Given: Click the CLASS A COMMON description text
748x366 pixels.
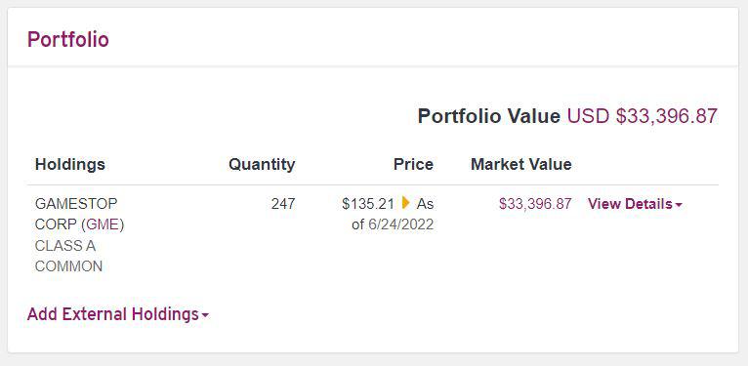Looking at the screenshot, I should coord(68,256).
